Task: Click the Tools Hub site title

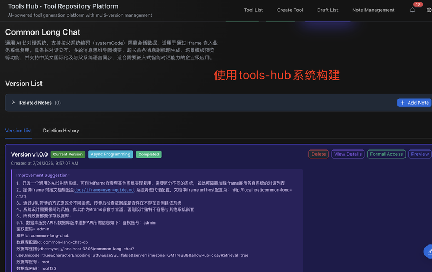Action: pyautogui.click(x=63, y=6)
